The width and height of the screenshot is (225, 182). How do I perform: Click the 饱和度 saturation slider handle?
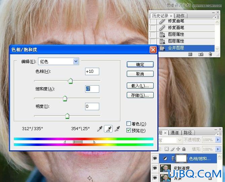[65, 98]
